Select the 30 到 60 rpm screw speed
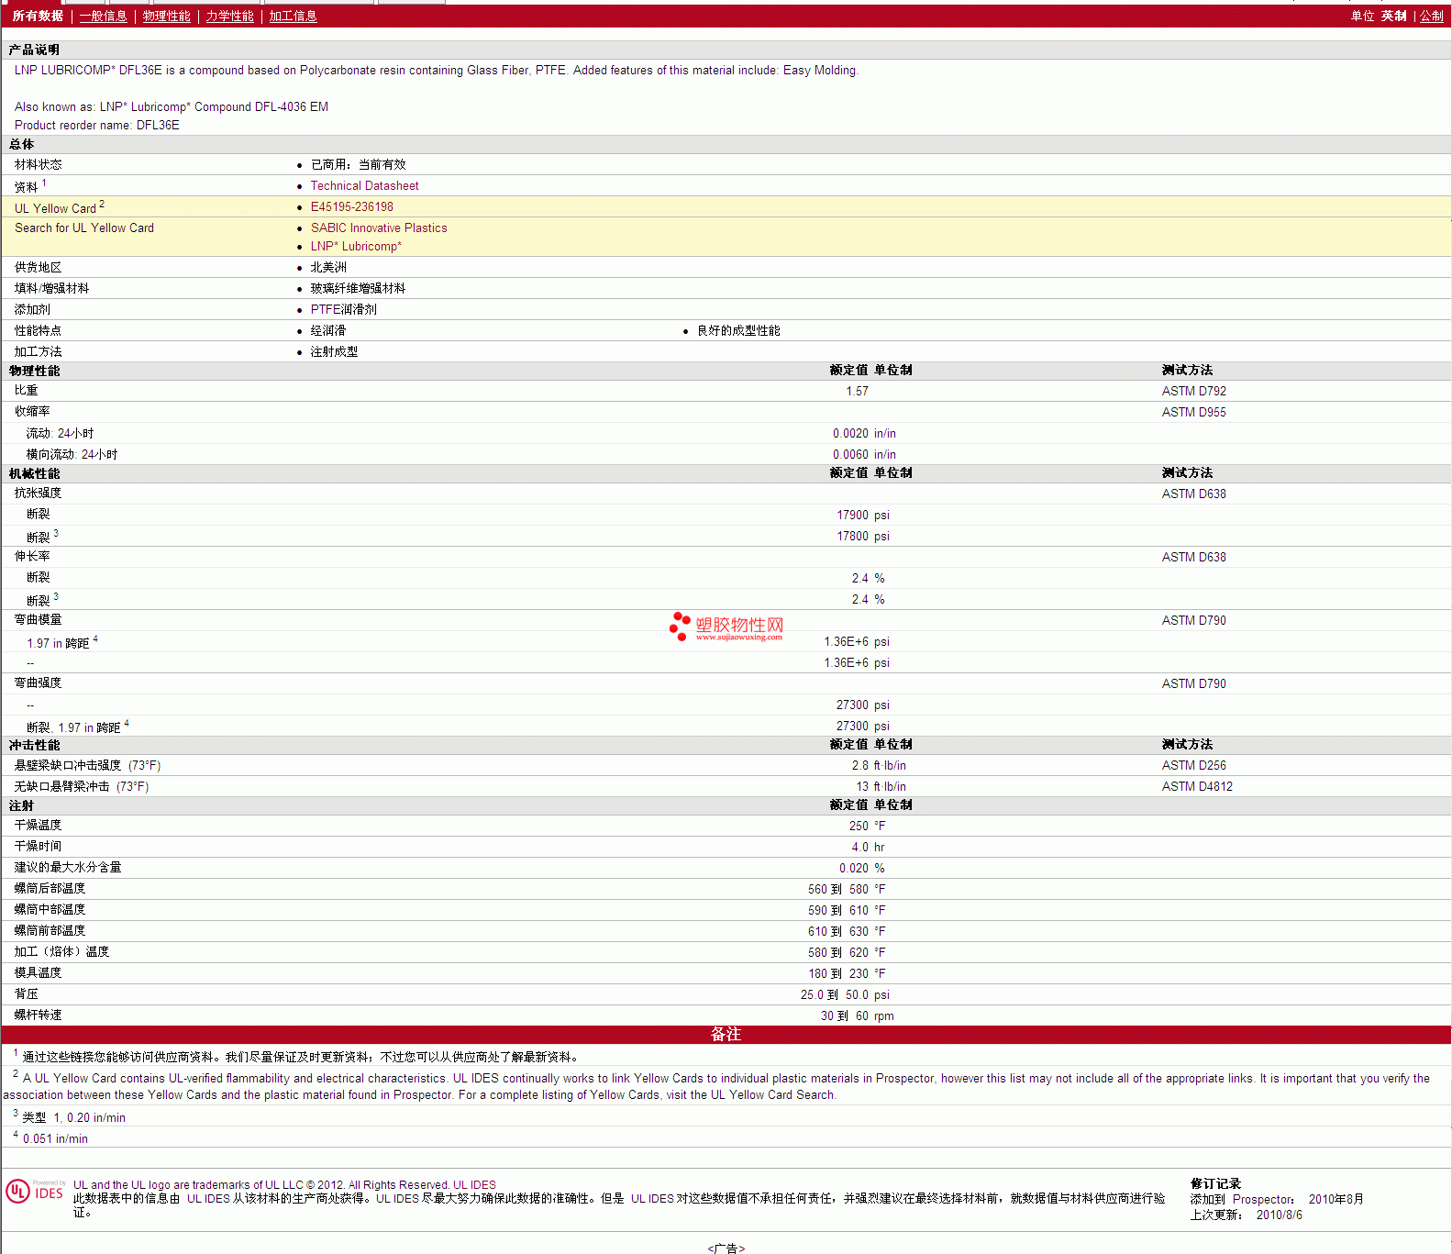The image size is (1452, 1254). pos(858,1016)
